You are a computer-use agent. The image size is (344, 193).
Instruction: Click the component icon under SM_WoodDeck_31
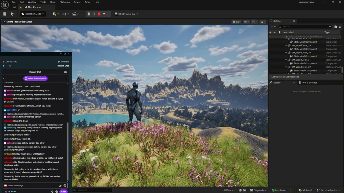point(291,63)
